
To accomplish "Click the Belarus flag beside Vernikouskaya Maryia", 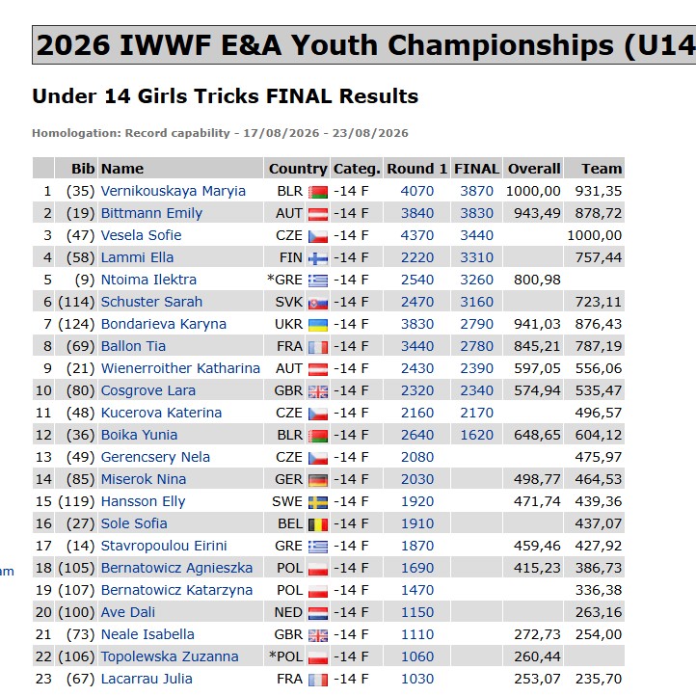I will [x=318, y=192].
